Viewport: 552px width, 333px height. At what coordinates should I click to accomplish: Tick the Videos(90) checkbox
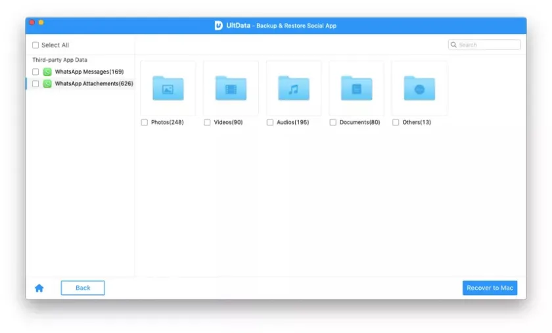[207, 122]
